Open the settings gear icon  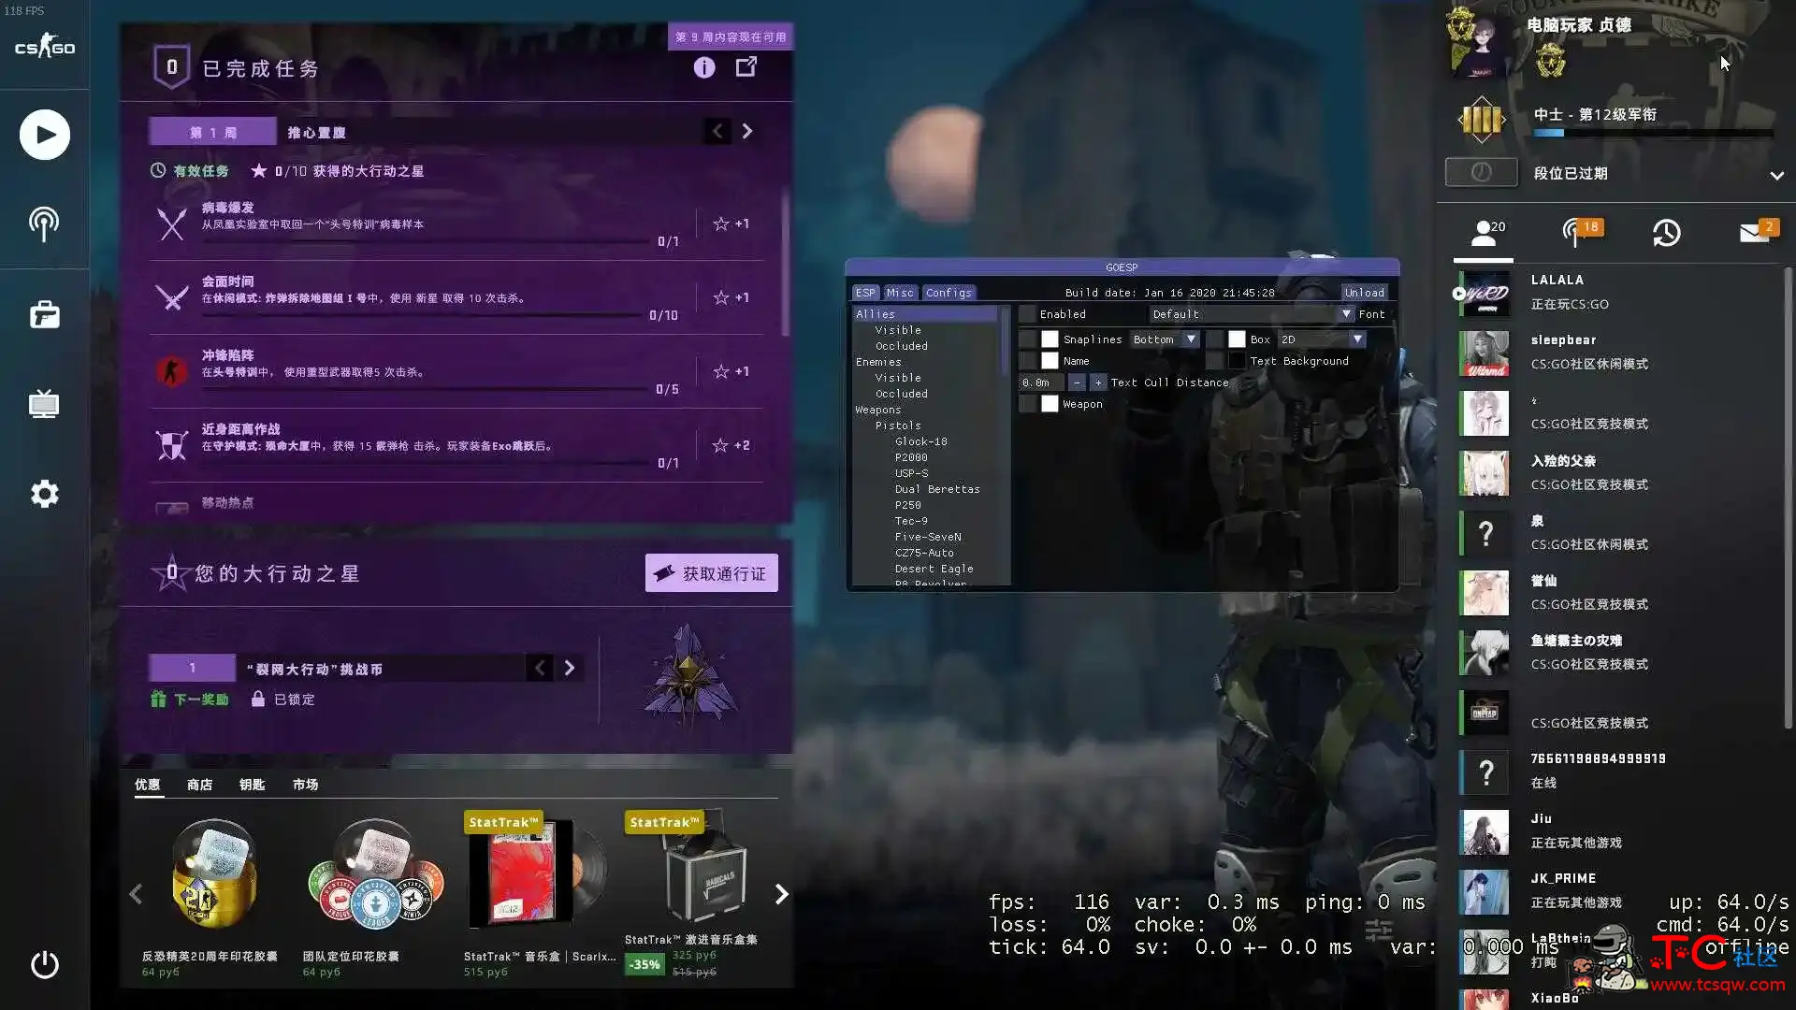[44, 494]
